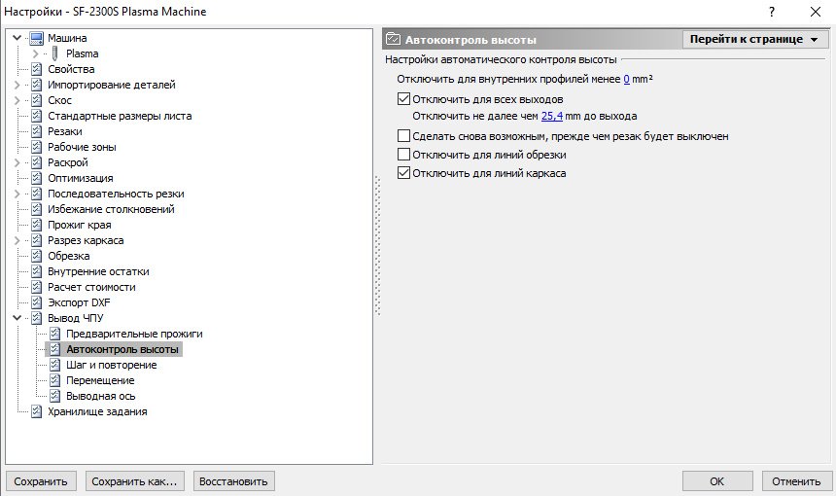The height and width of the screenshot is (496, 836).
Task: Open the Перейти к странице dropdown
Action: pyautogui.click(x=755, y=40)
